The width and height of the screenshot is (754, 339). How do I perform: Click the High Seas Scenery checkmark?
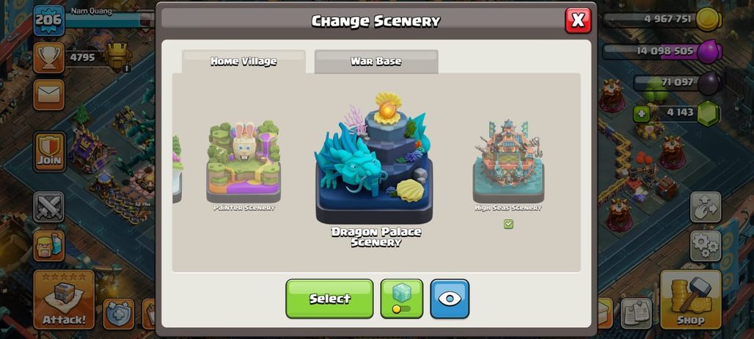click(x=508, y=224)
